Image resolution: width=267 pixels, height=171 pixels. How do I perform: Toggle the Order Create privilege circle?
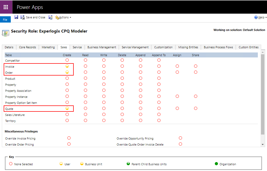67,72
